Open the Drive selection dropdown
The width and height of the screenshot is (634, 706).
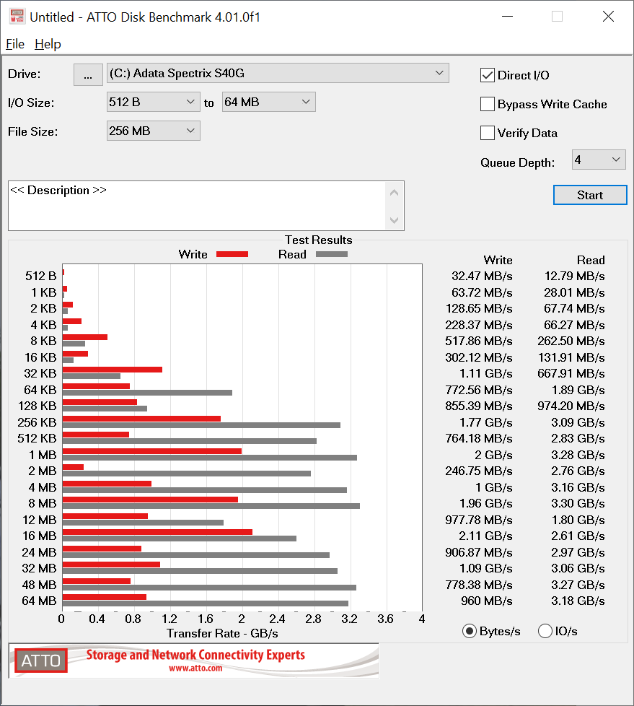pos(278,73)
